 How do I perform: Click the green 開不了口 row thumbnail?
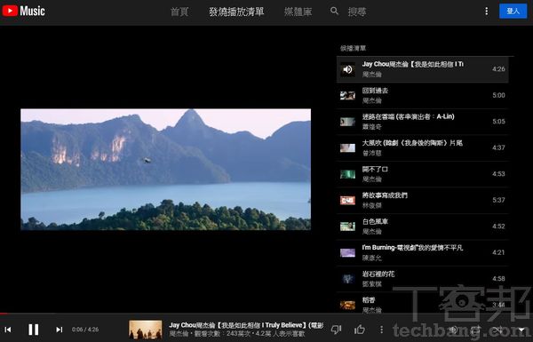(x=347, y=174)
